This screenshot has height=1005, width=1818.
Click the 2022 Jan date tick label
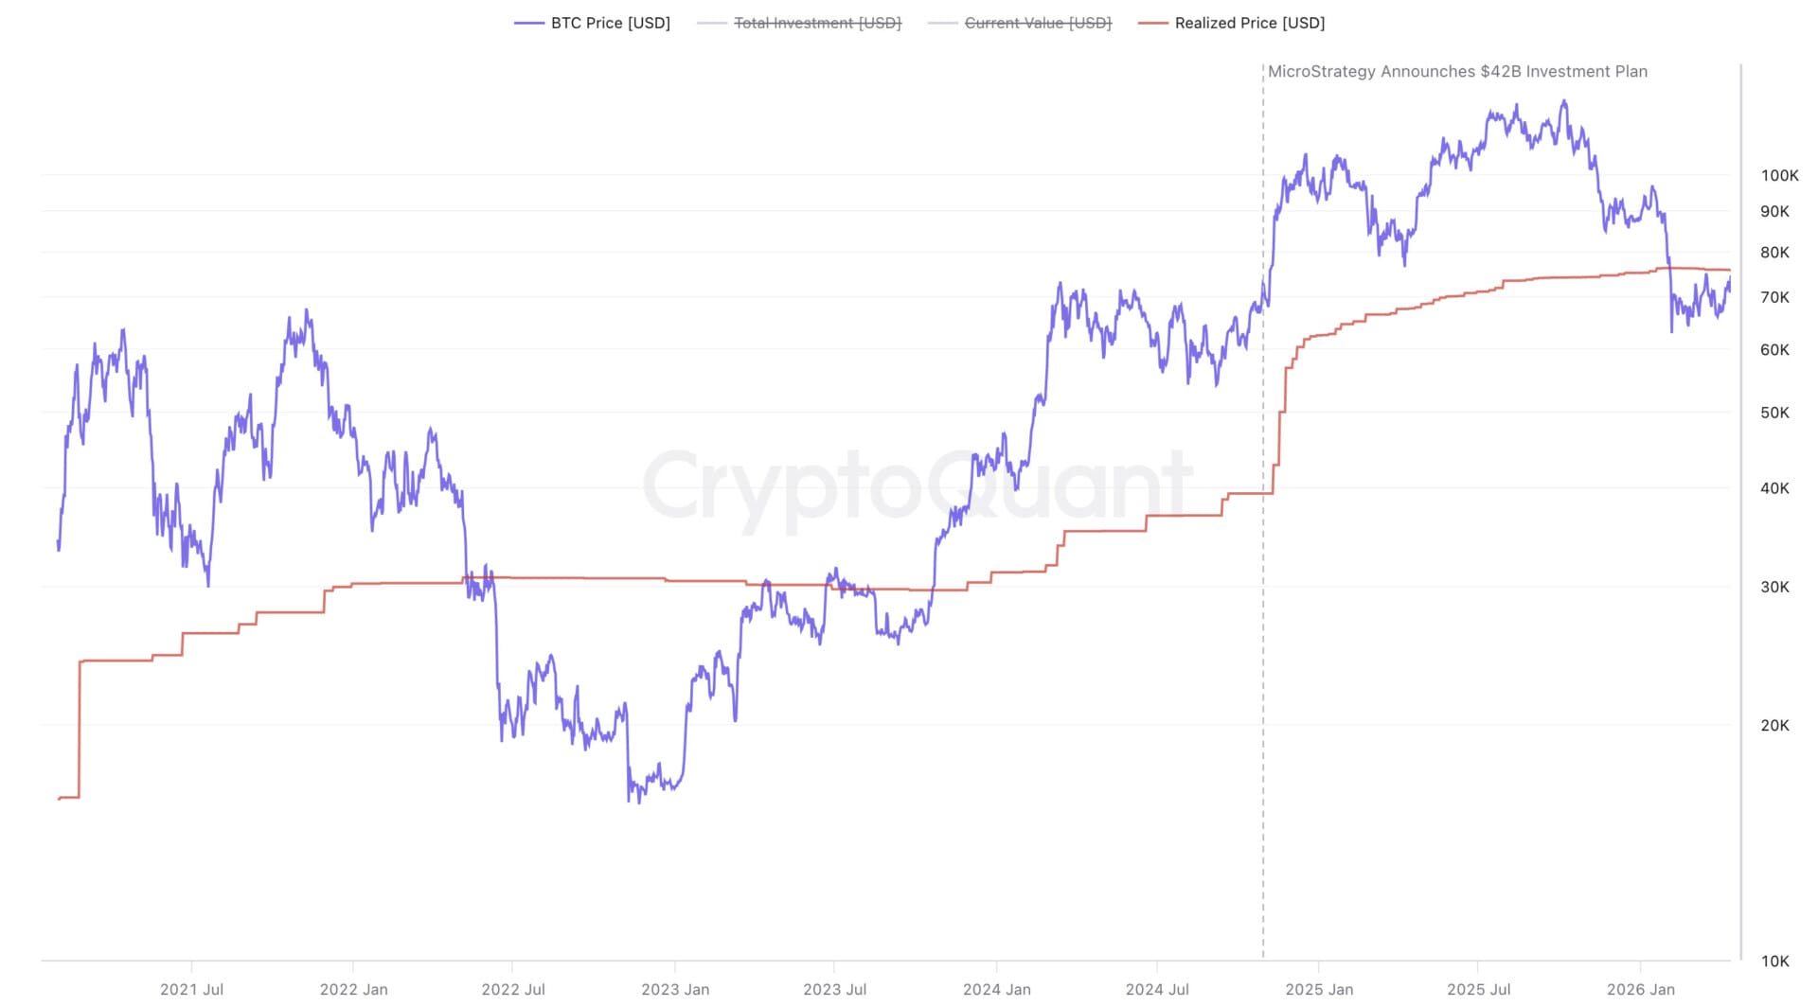353,989
